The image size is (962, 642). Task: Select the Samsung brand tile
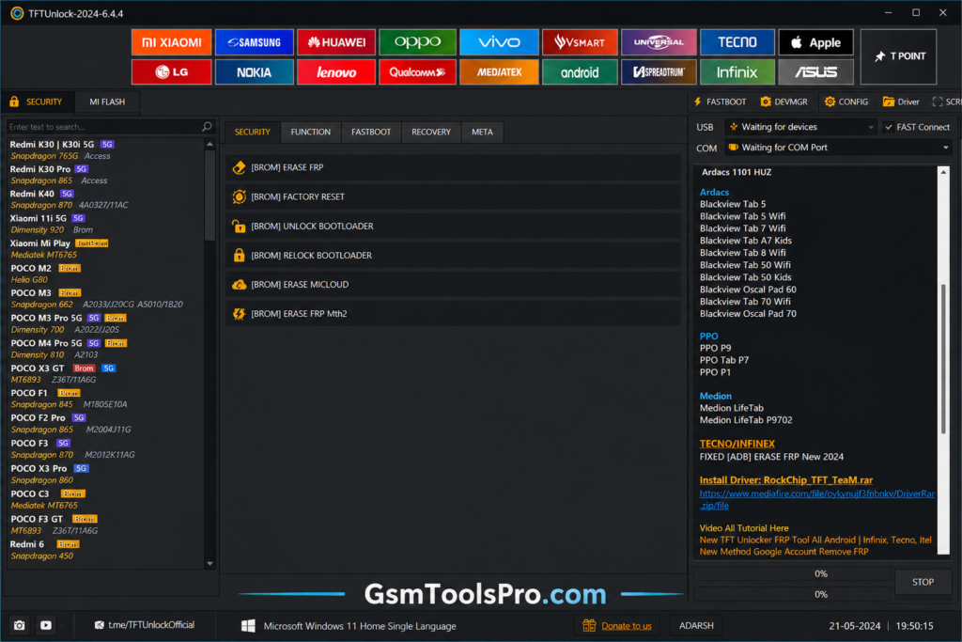(254, 42)
